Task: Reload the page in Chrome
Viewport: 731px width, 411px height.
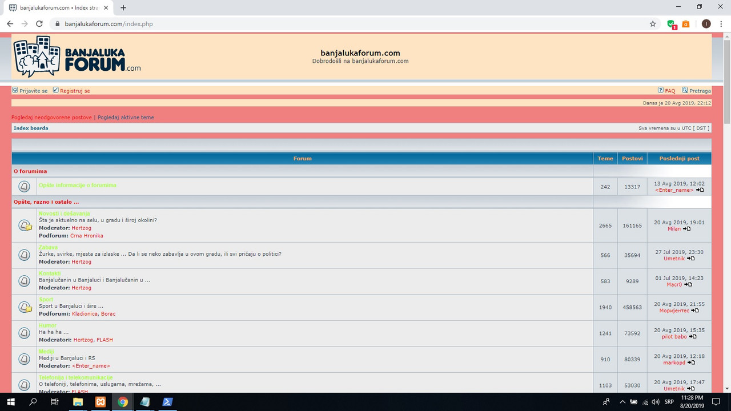Action: [39, 24]
